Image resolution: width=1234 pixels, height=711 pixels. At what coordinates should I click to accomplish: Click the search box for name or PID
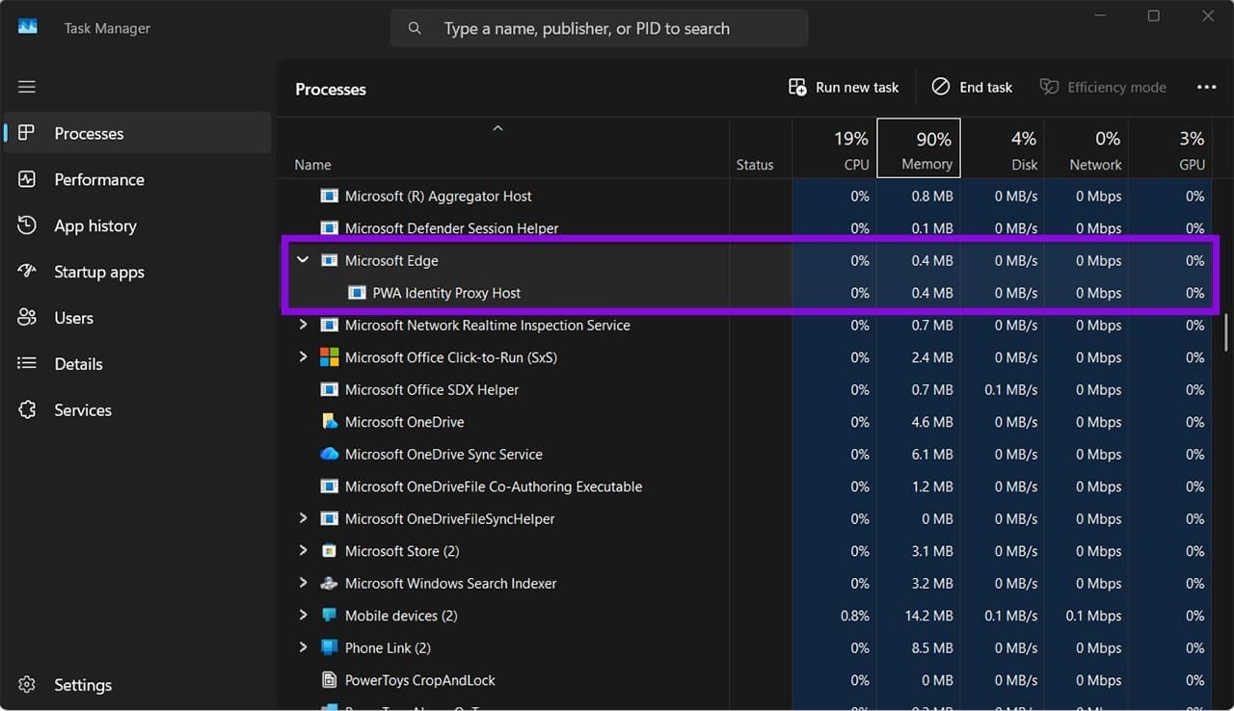click(599, 29)
